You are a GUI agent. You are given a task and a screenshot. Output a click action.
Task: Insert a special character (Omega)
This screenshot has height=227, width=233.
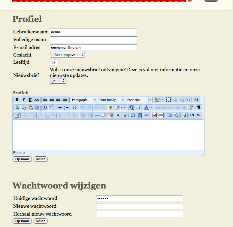133,115
